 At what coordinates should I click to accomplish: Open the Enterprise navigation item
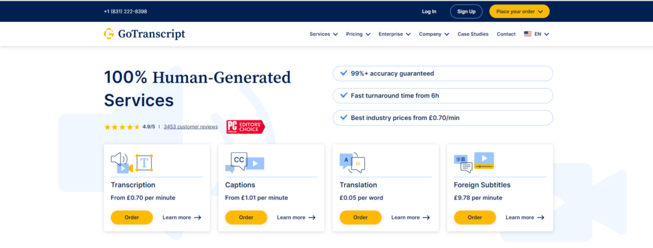pos(391,34)
